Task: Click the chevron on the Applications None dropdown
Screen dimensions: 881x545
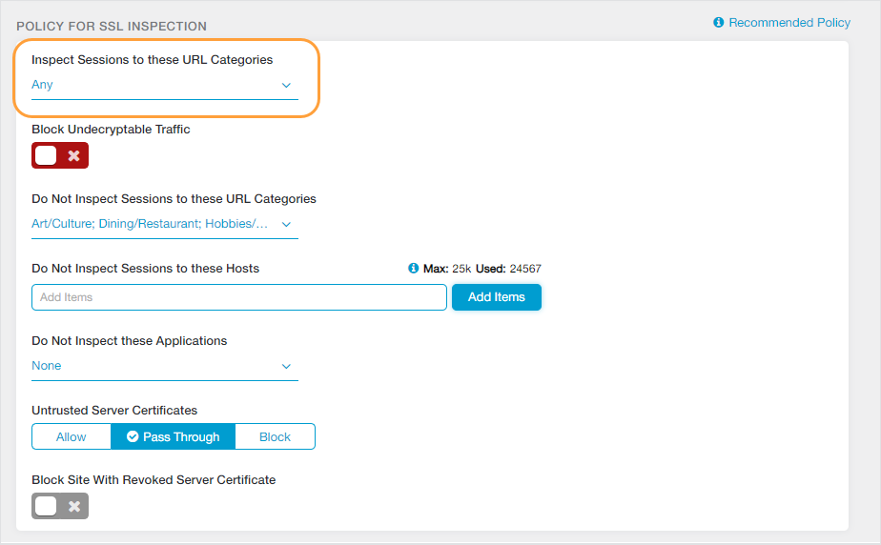Action: (x=286, y=367)
